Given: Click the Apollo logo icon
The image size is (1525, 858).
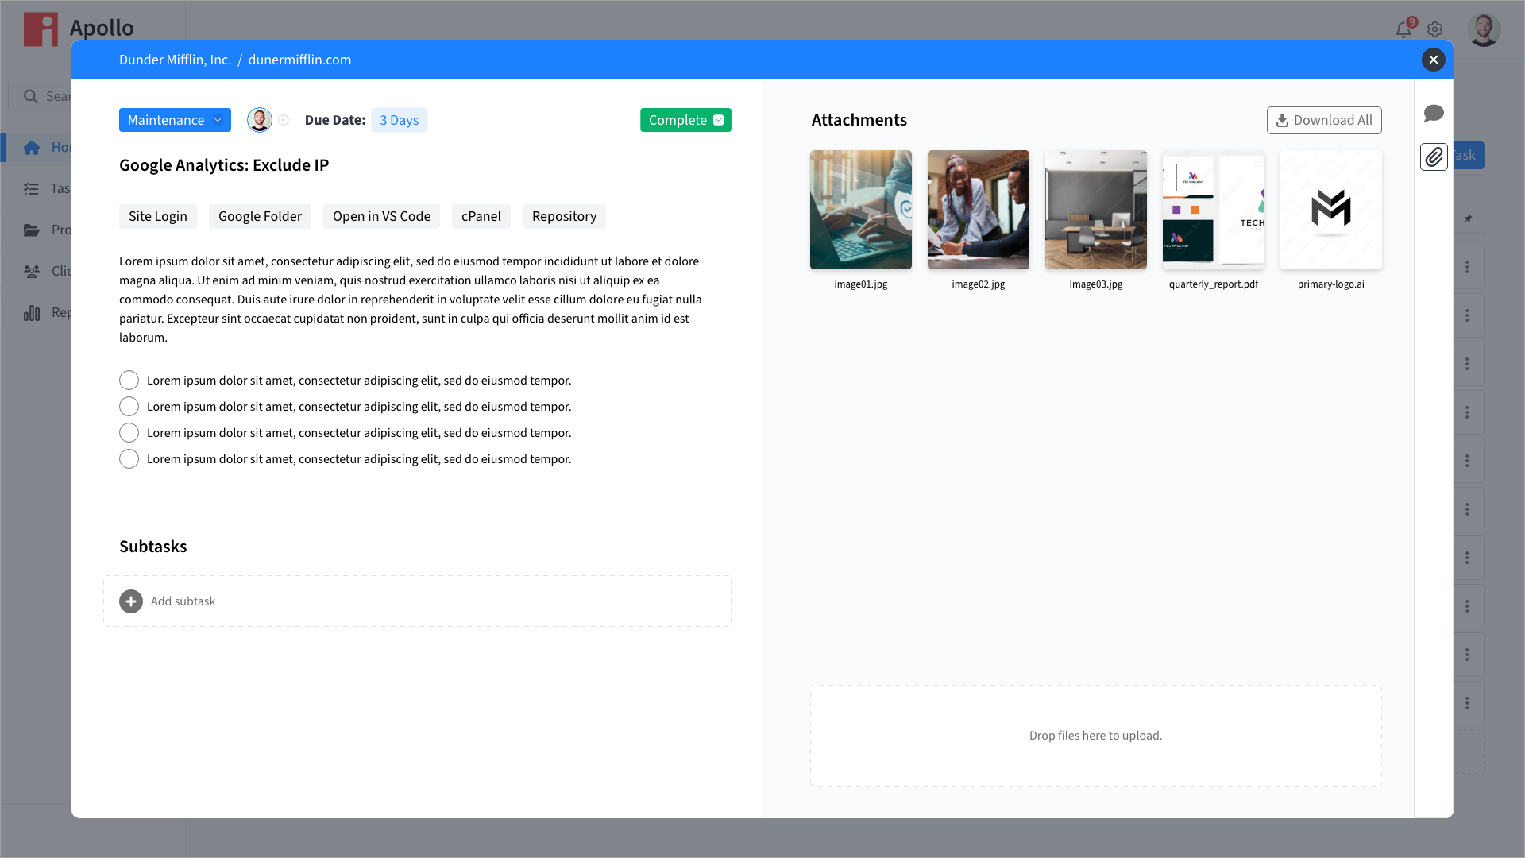Looking at the screenshot, I should coord(41,29).
